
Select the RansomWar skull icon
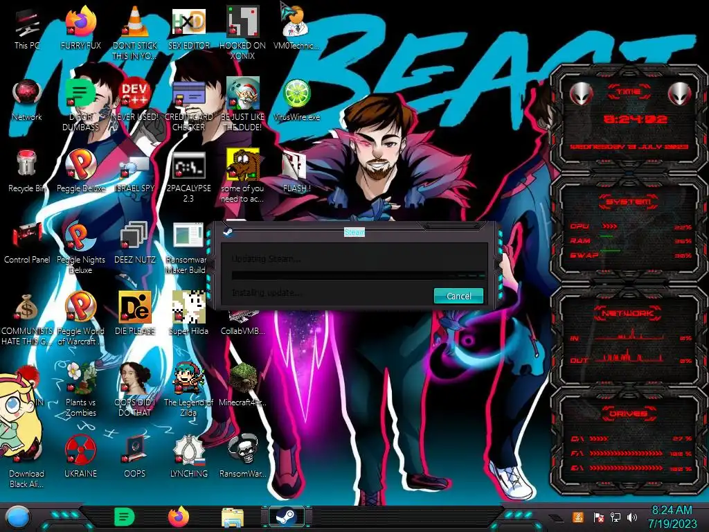242,457
